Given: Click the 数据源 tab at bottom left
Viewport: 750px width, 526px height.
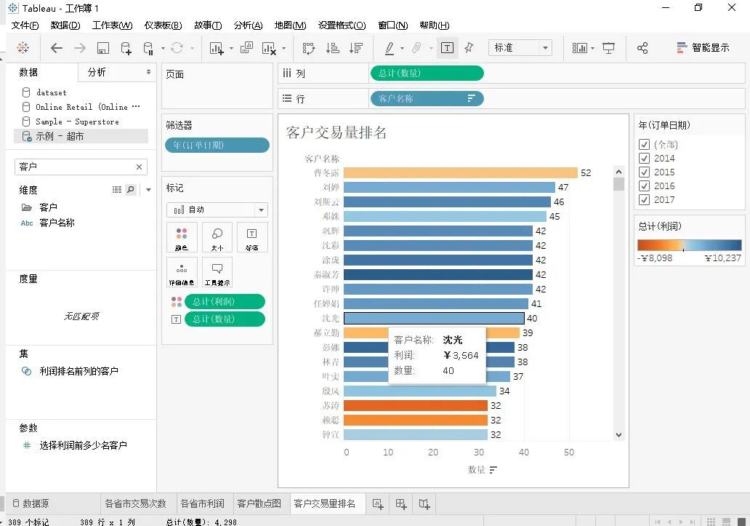Looking at the screenshot, I should pyautogui.click(x=31, y=503).
